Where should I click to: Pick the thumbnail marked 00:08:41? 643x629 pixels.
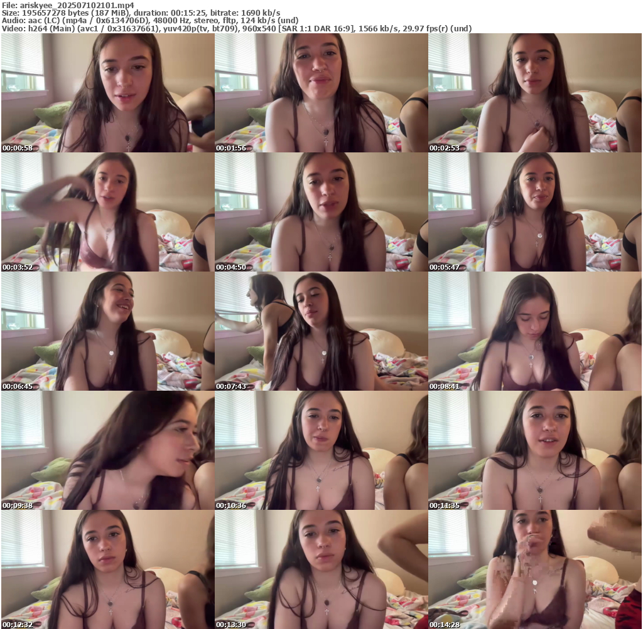tap(535, 331)
